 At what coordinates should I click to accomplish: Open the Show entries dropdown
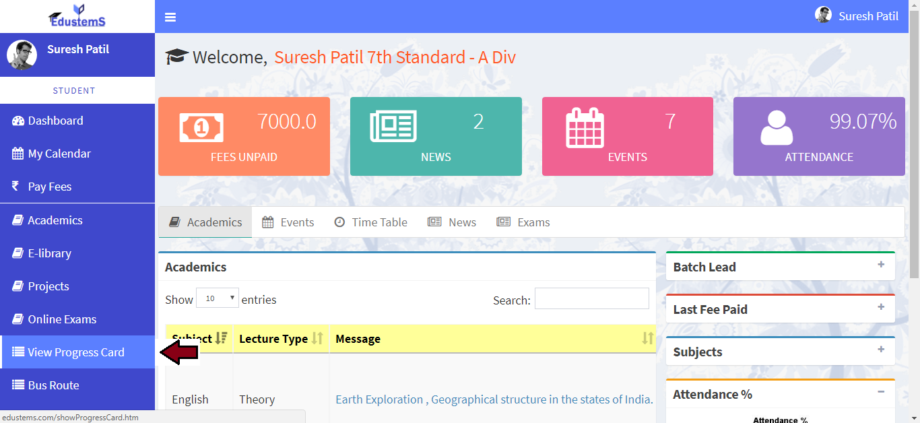[217, 298]
